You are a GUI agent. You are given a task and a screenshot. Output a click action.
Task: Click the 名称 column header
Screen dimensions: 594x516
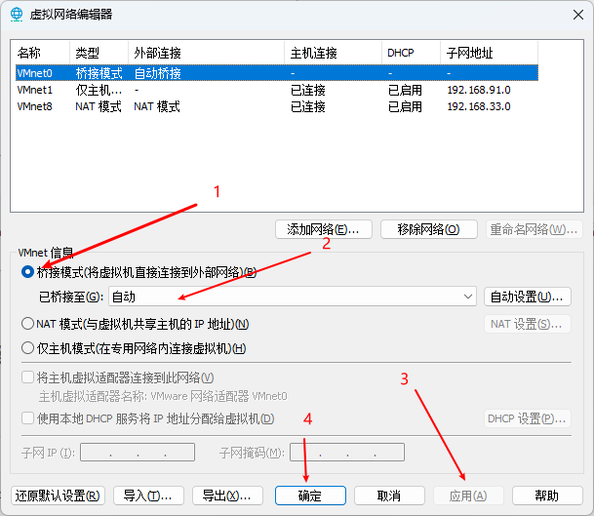(42, 53)
